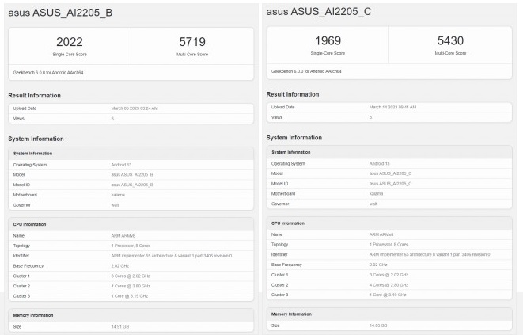Image resolution: width=523 pixels, height=335 pixels.
Task: Click "Geekbench 6.0.0 for Android AArch64" in AI2205_B panel
Action: click(x=48, y=73)
